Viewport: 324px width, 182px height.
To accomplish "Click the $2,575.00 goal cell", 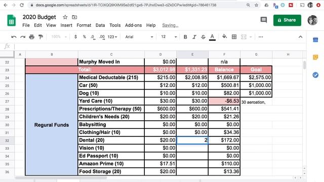I will 256,77.
